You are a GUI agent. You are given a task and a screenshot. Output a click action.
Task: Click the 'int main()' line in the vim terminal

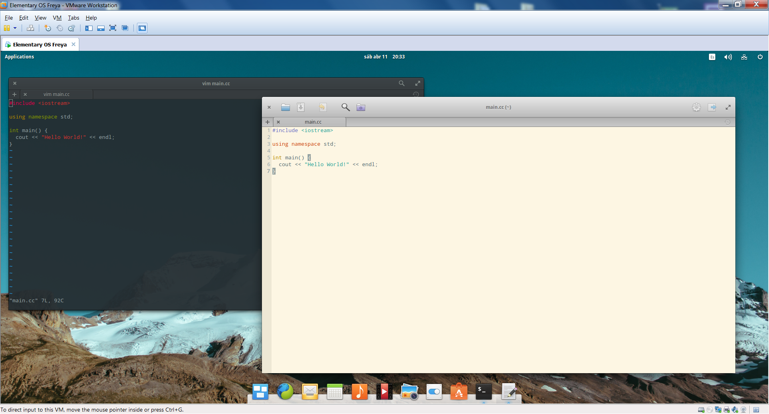point(28,131)
